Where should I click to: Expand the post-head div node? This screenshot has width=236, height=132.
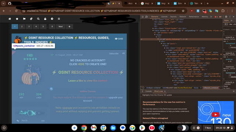click(x=171, y=72)
